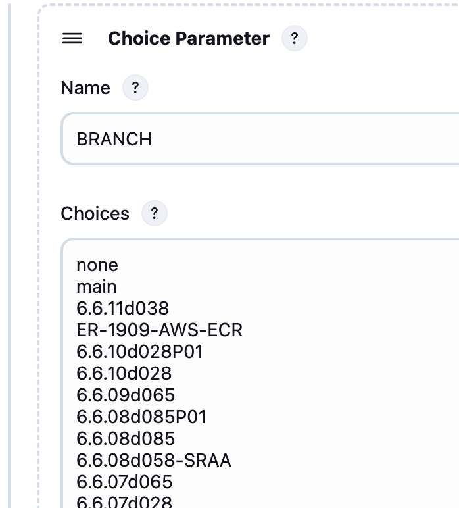
Task: Open help for the Name field
Action: 135,88
